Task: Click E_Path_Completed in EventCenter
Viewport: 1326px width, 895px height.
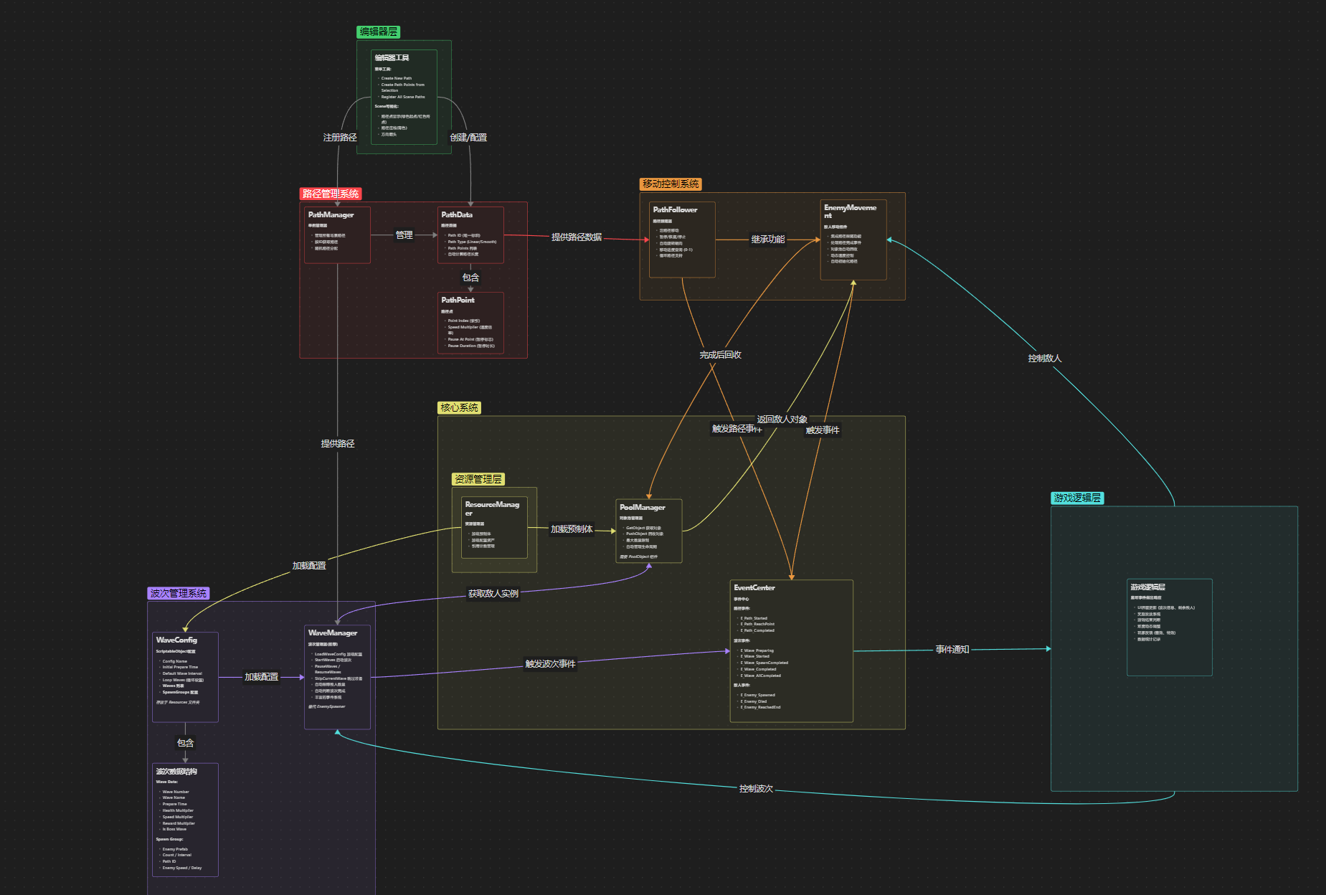Action: pyautogui.click(x=757, y=630)
